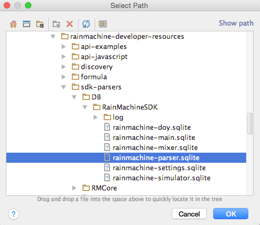Click the vertical scrollbar thumb

pos(250,123)
